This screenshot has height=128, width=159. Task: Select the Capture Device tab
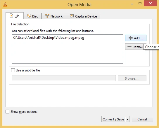pyautogui.click(x=83, y=16)
